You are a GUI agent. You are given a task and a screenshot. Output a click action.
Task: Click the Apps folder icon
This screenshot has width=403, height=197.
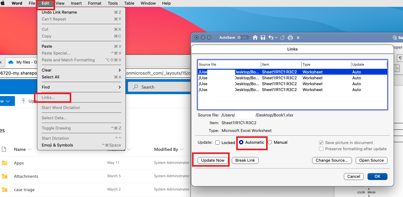pyautogui.click(x=4, y=163)
